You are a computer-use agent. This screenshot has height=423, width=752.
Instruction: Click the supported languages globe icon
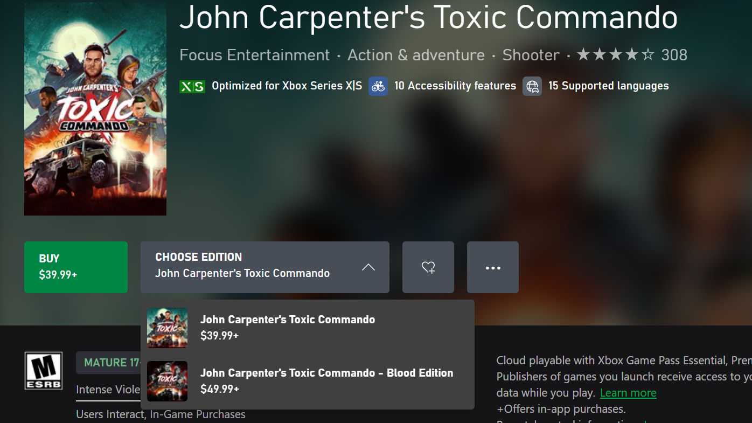(x=532, y=86)
